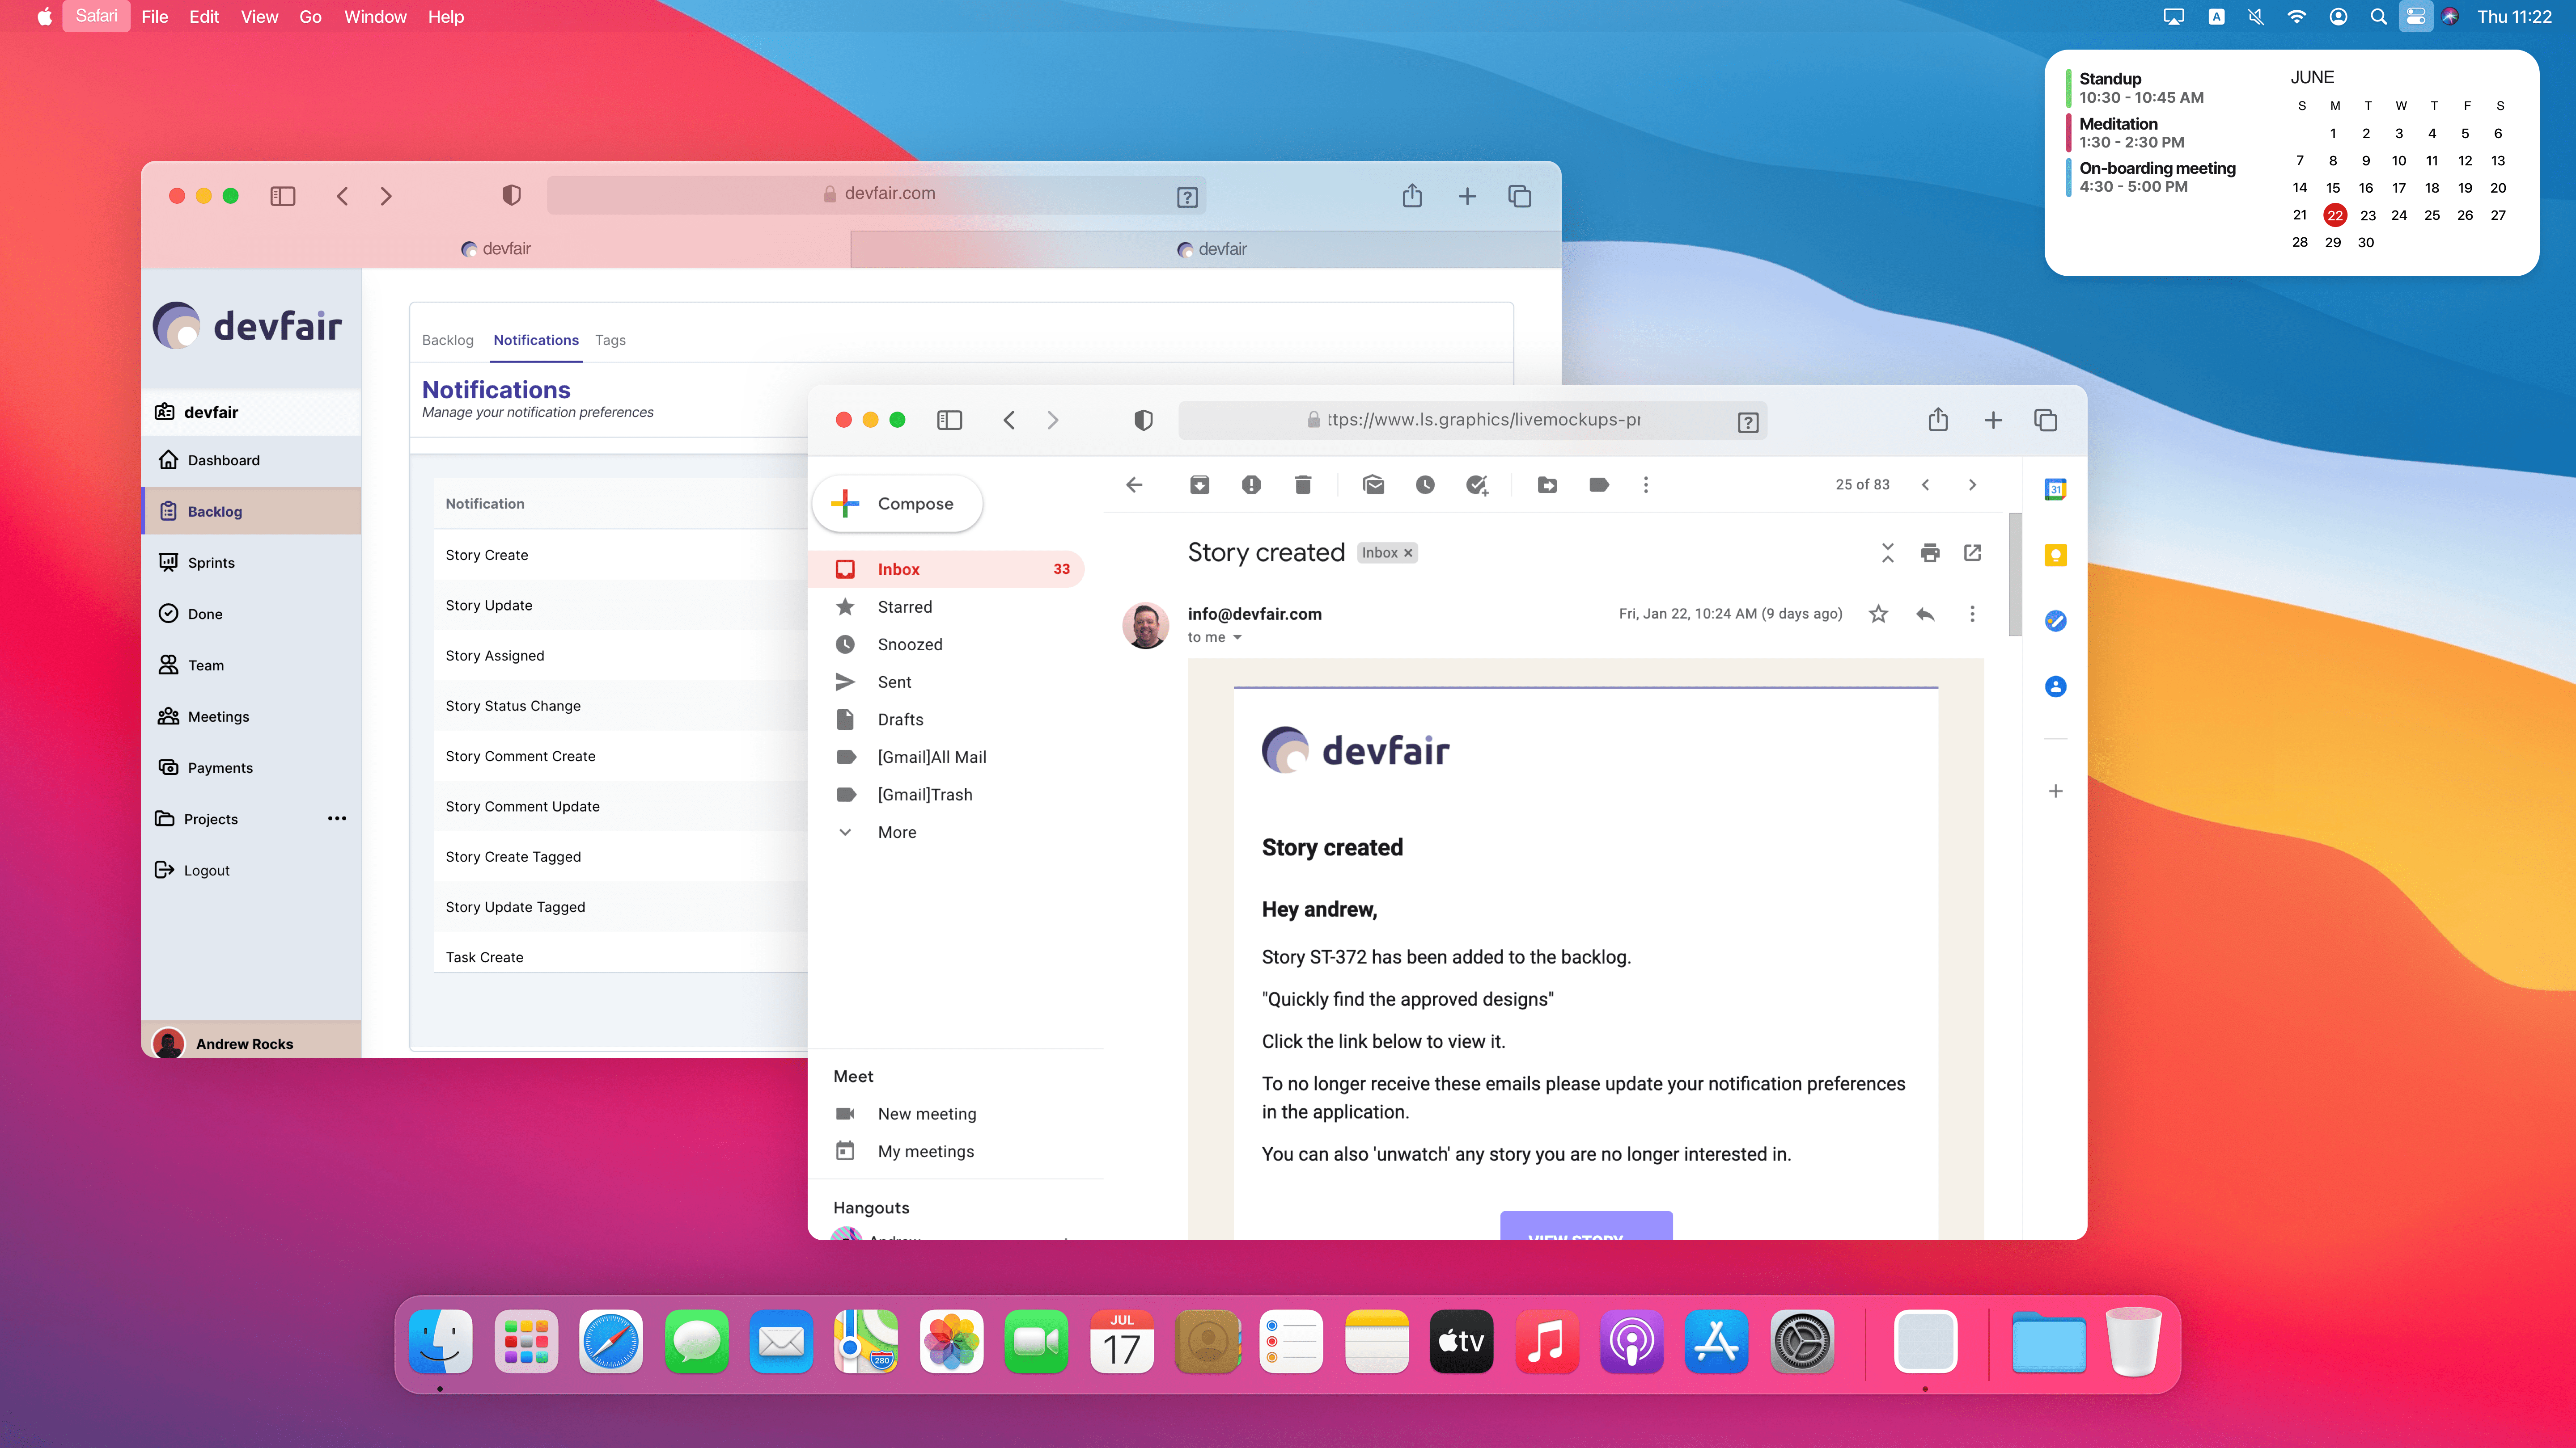This screenshot has height=1448, width=2576.
Task: Toggle sidebar in the devfair Safari window
Action: 283,196
